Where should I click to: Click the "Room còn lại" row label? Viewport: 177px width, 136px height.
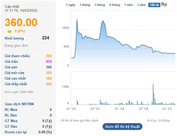16,132
